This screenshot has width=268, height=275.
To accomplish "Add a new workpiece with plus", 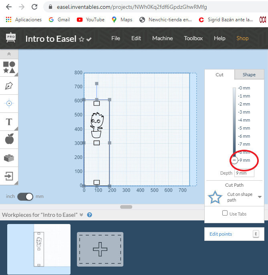I will pos(100,249).
